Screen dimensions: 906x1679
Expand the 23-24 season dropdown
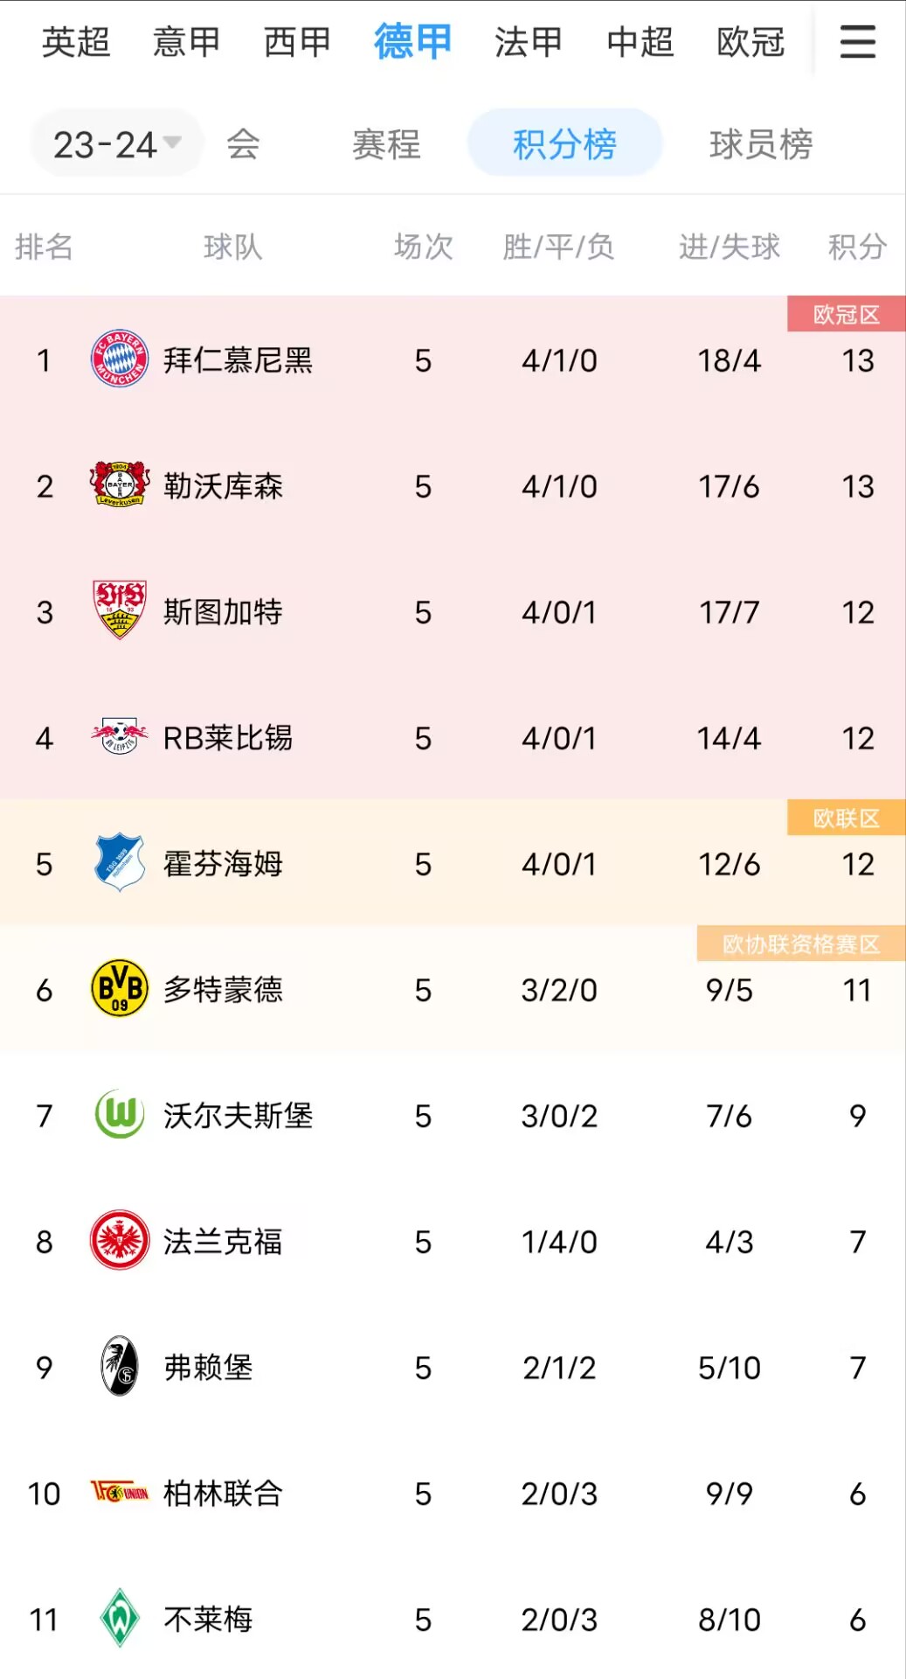pyautogui.click(x=117, y=144)
